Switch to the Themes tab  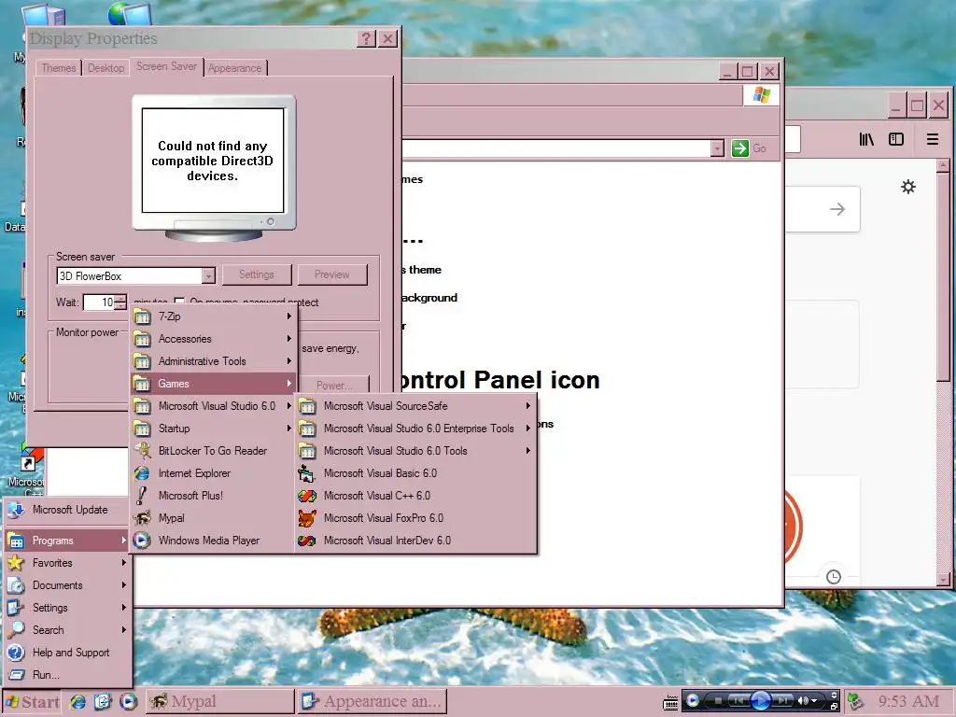(59, 68)
